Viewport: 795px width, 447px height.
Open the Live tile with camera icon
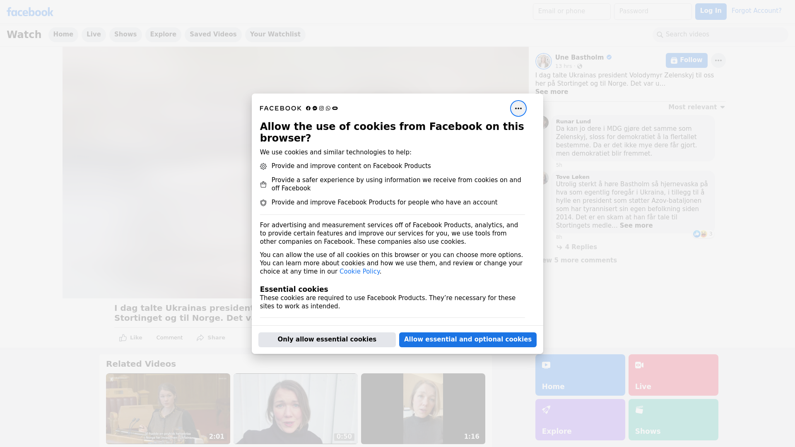673,375
